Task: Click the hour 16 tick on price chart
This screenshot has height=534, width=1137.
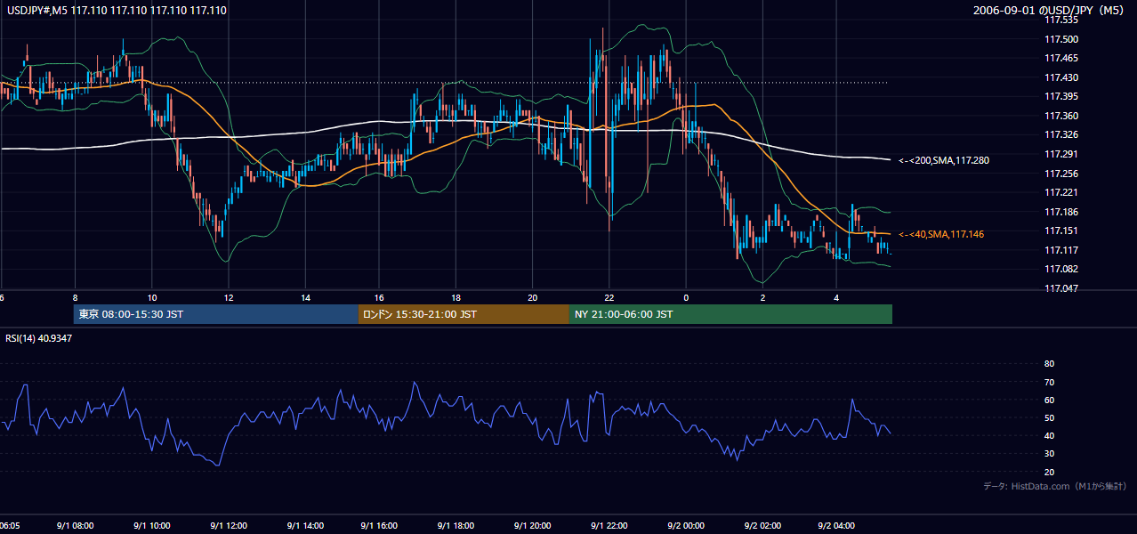Action: pyautogui.click(x=380, y=297)
